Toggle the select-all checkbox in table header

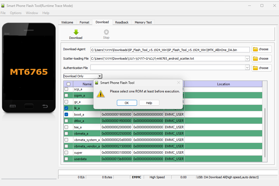click(68, 84)
